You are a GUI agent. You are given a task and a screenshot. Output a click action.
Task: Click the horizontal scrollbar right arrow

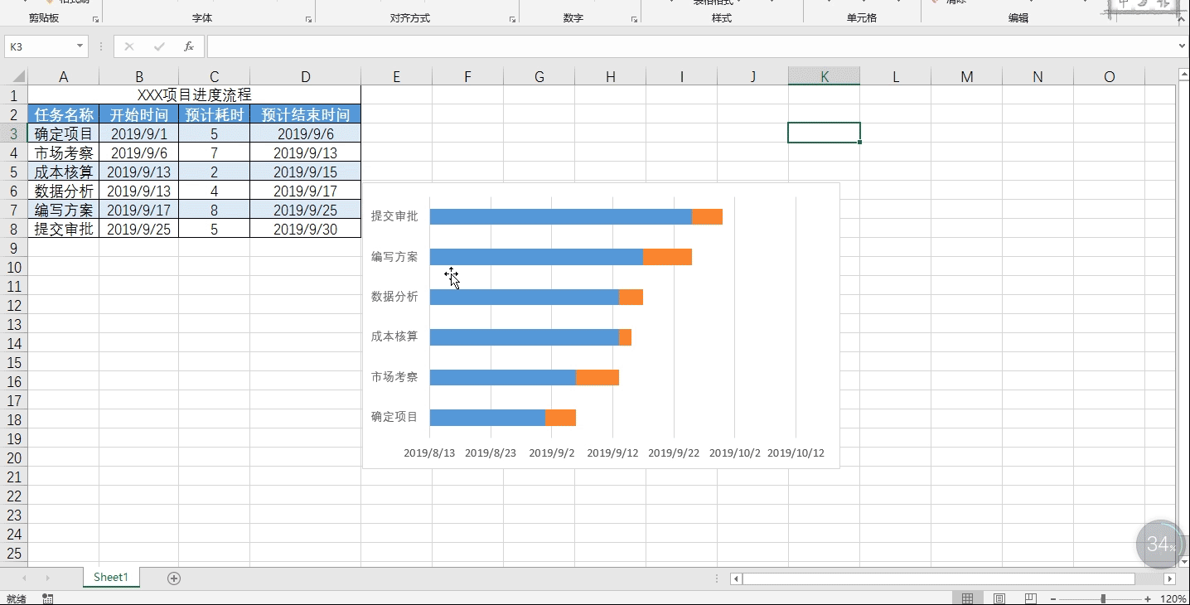[1170, 578]
